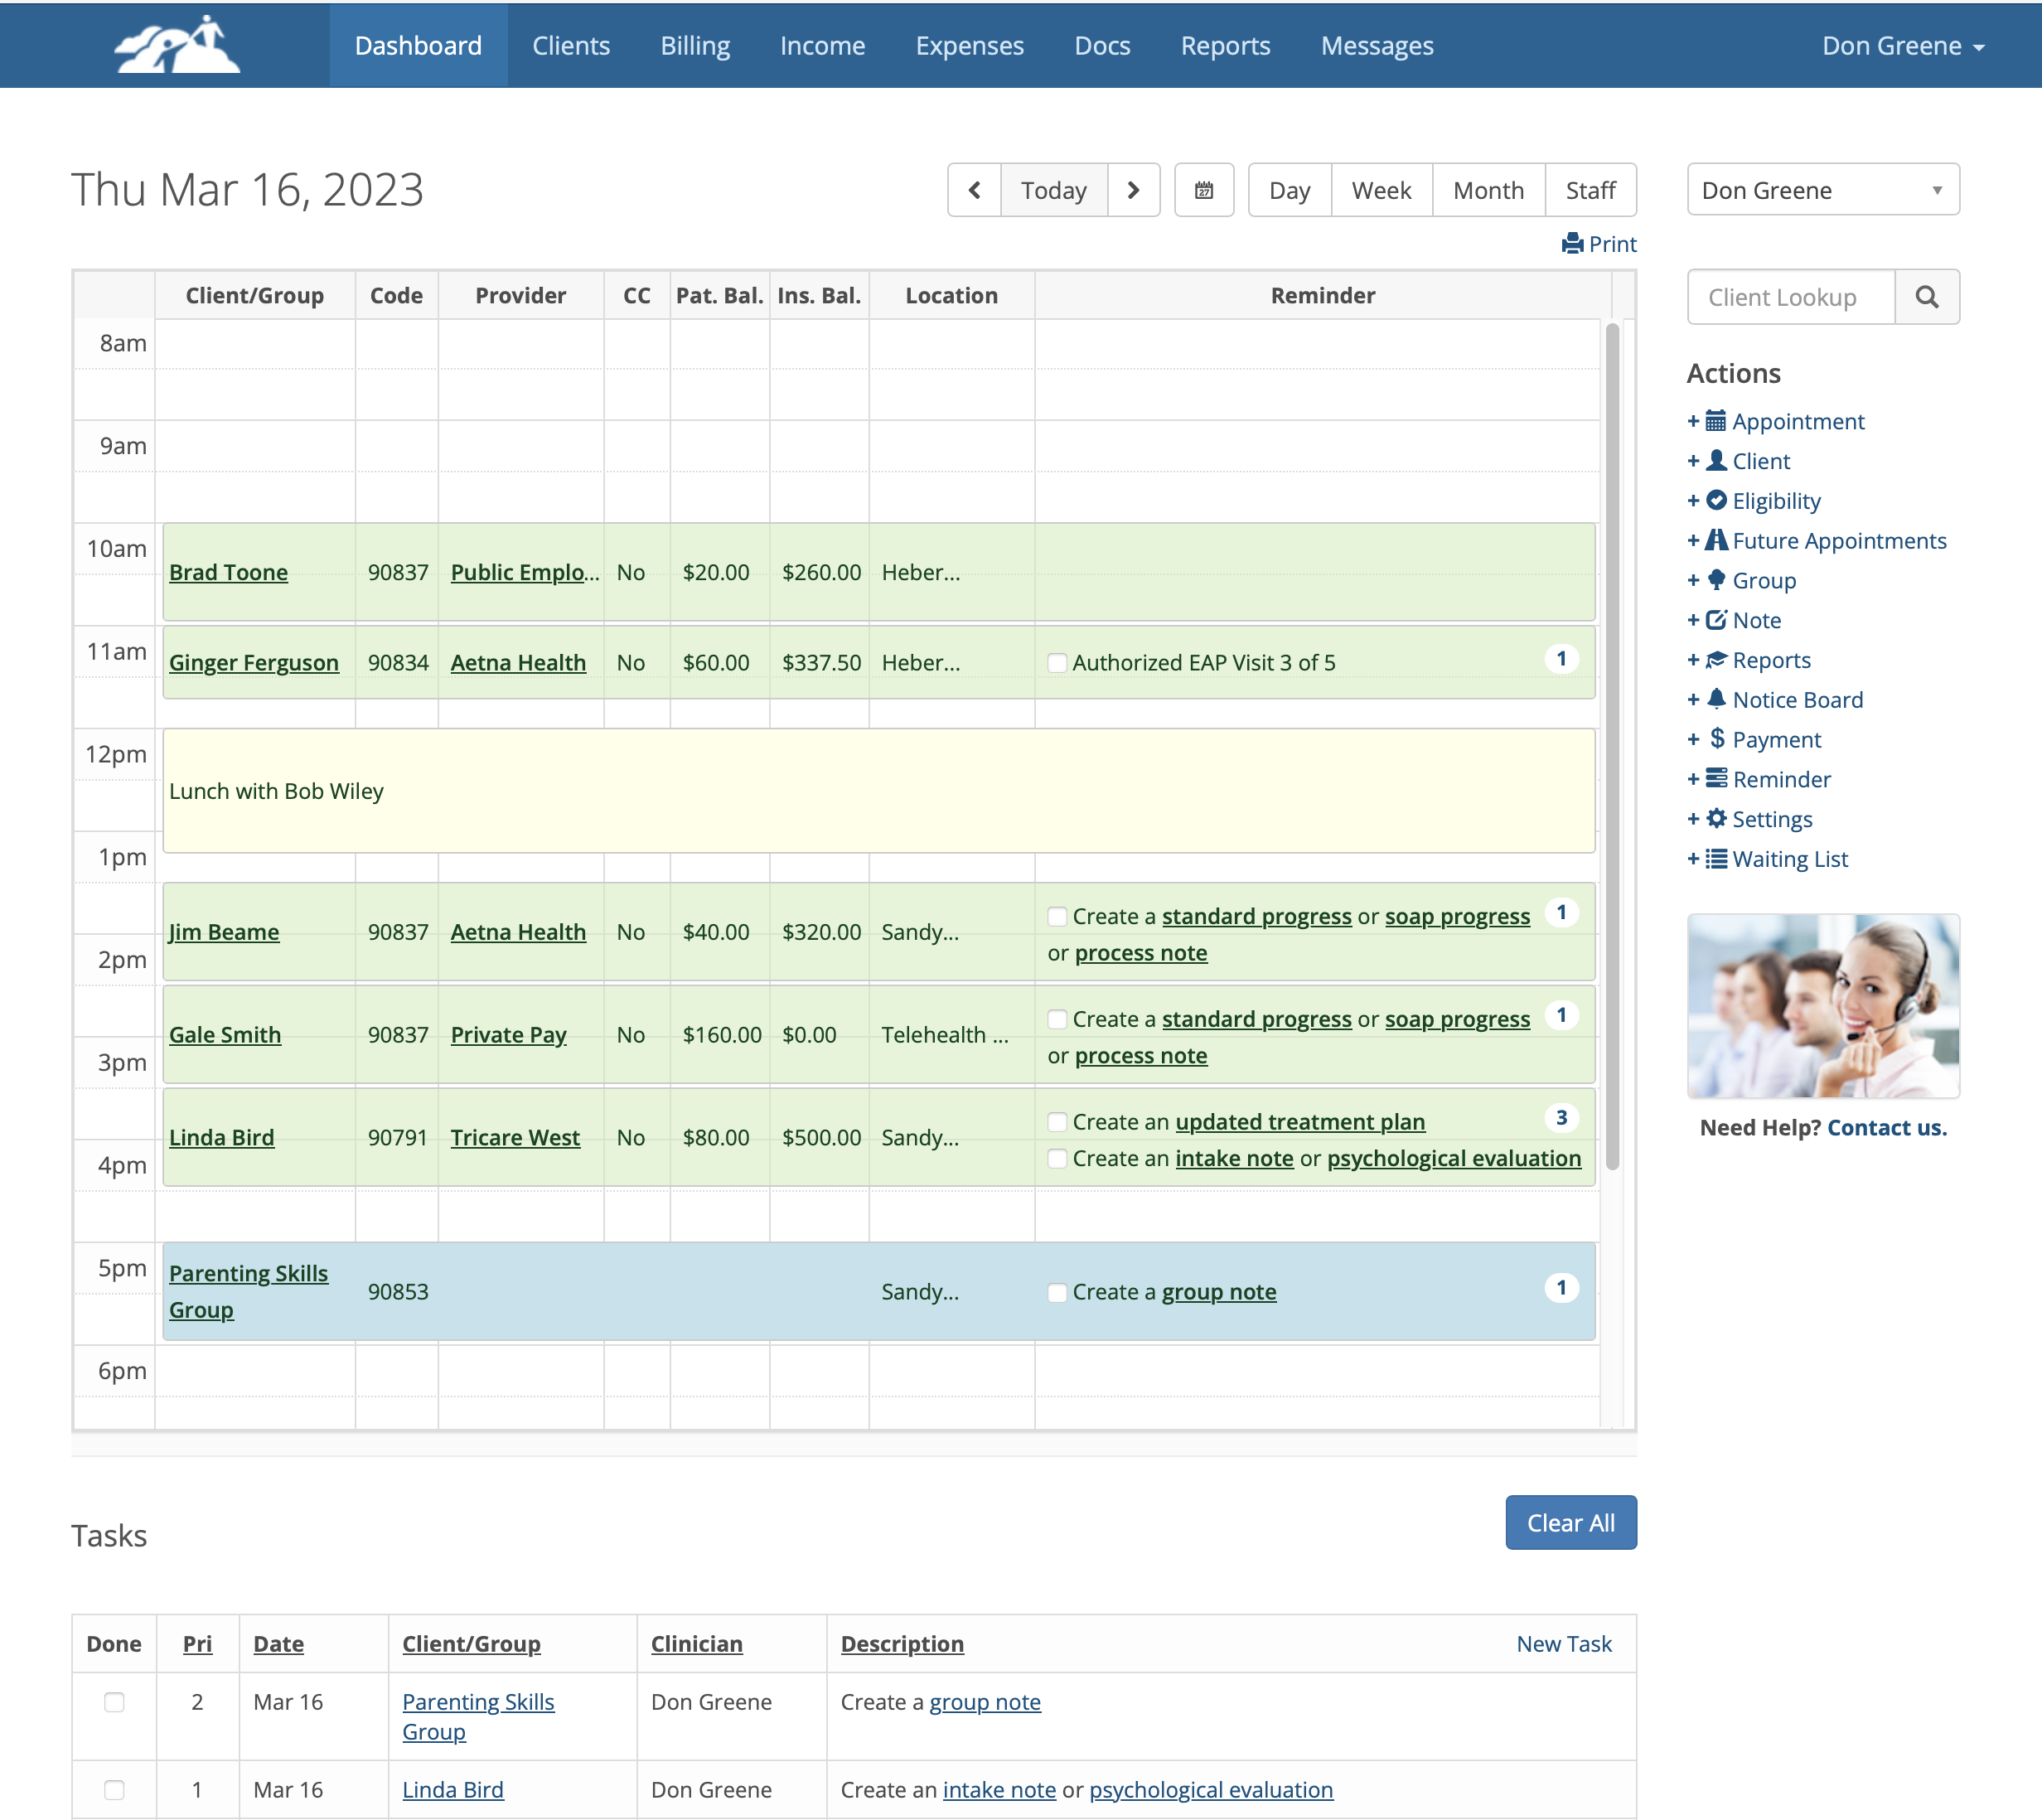Screen dimensions: 2042x1820
Task: Open the Don Greene provider dropdown
Action: tap(1822, 190)
